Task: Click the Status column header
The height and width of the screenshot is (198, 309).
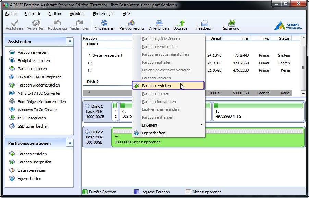Action: [x=281, y=38]
